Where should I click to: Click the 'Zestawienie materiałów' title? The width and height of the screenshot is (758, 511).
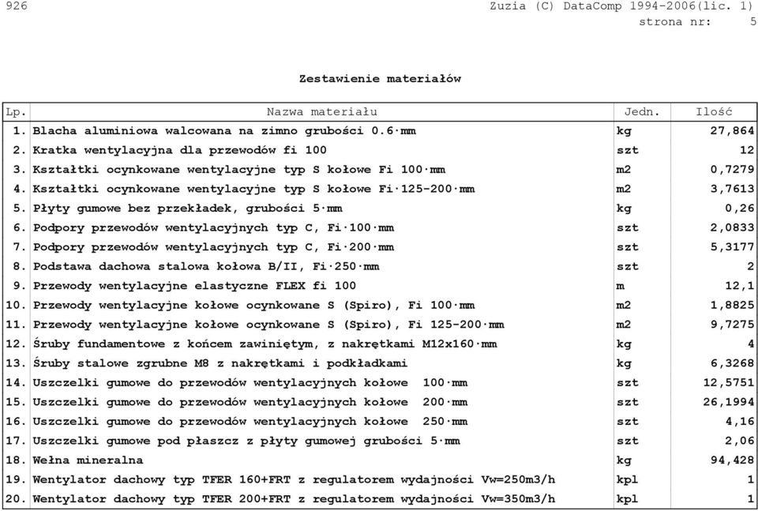(x=380, y=79)
